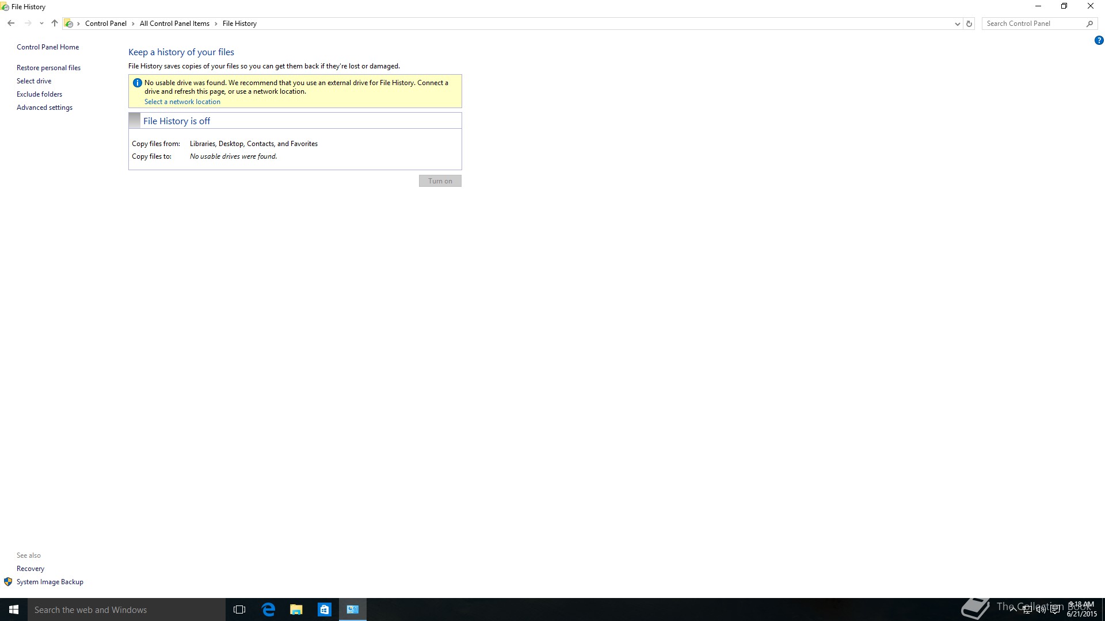1105x621 pixels.
Task: Close the File History window
Action: (x=1091, y=6)
